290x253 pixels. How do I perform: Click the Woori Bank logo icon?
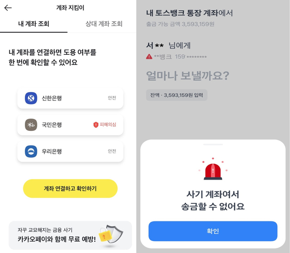31,152
